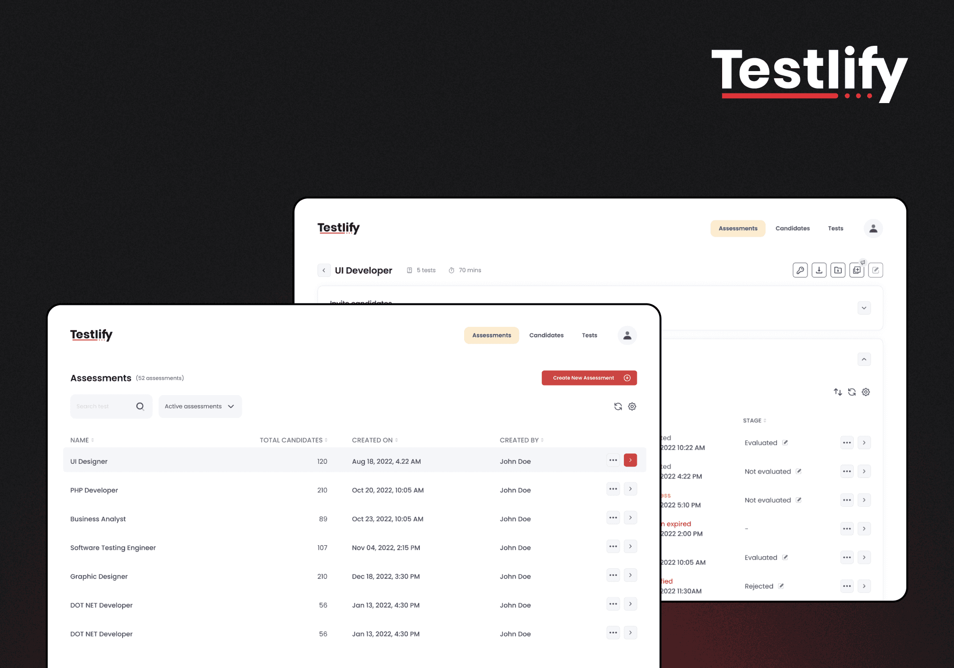This screenshot has width=954, height=668.
Task: Edit the 10:05 AM Evaluated stage pencil
Action: coord(785,557)
